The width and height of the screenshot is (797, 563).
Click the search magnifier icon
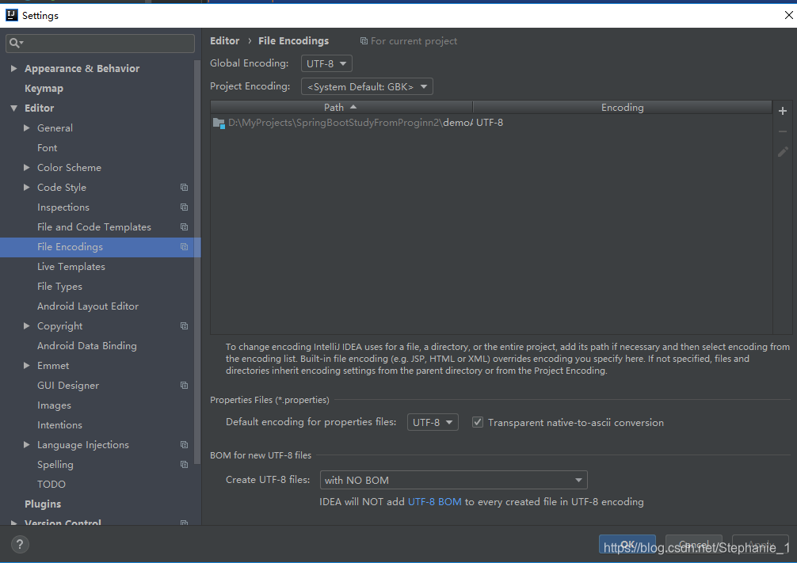[x=16, y=44]
